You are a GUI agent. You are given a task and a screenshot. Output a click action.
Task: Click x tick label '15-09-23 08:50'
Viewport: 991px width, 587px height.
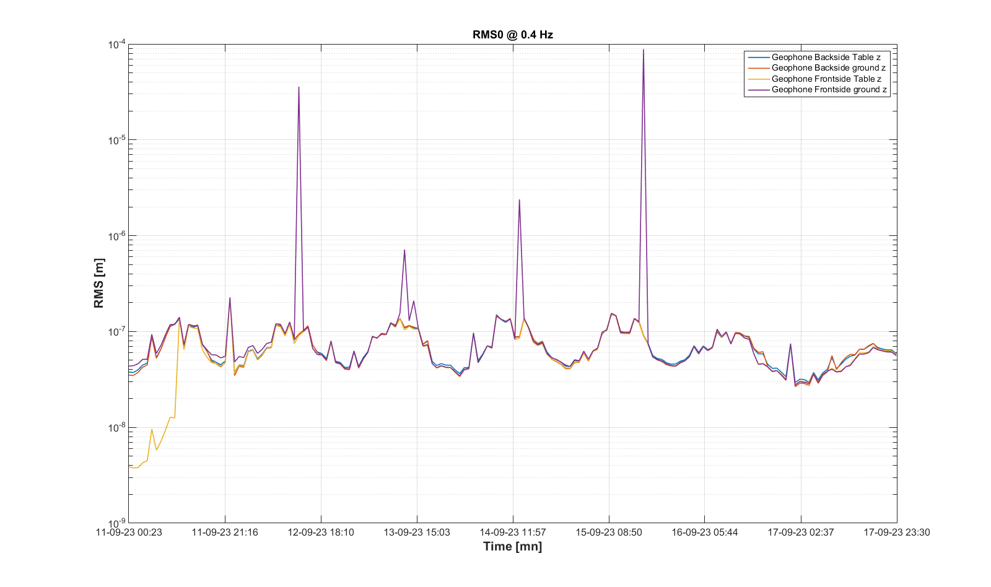pyautogui.click(x=609, y=532)
